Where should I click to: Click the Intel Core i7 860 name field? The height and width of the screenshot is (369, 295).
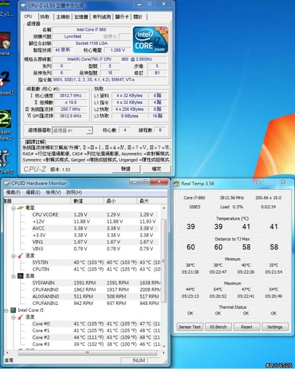pyautogui.click(x=91, y=30)
